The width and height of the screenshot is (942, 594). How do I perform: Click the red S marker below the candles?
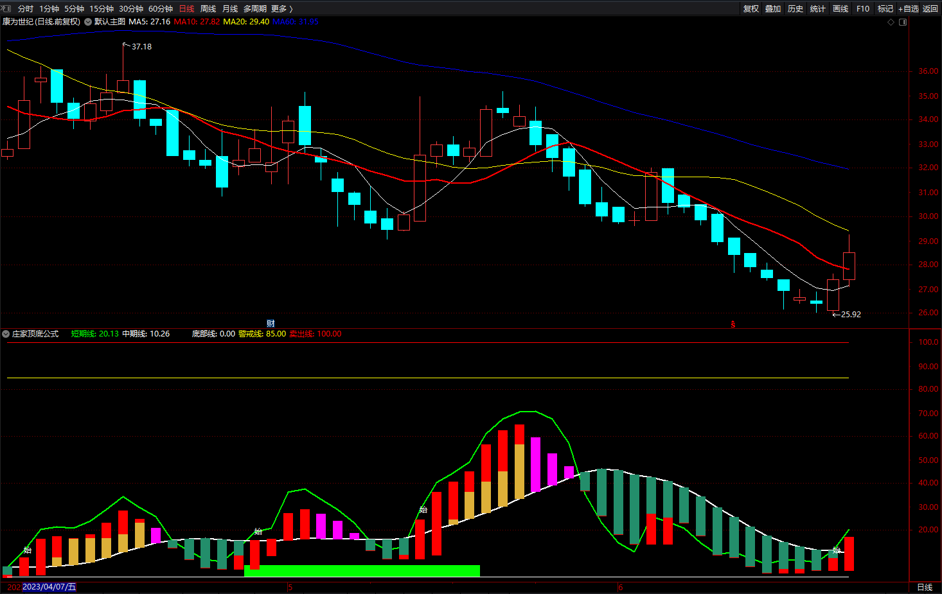pyautogui.click(x=733, y=324)
